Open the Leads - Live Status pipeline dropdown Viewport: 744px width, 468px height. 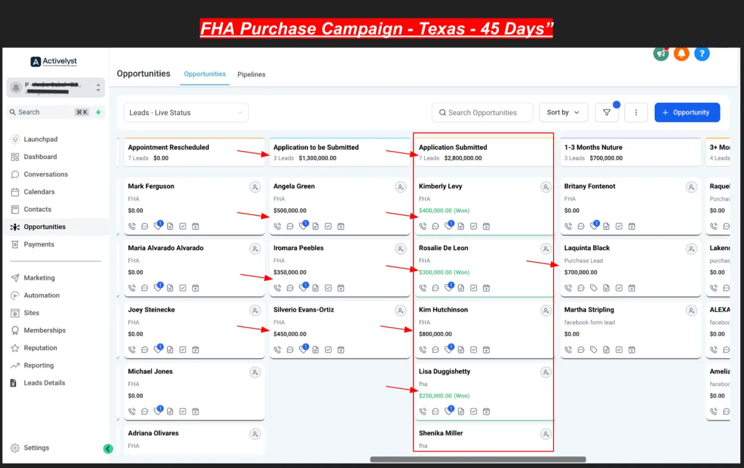pyautogui.click(x=186, y=113)
